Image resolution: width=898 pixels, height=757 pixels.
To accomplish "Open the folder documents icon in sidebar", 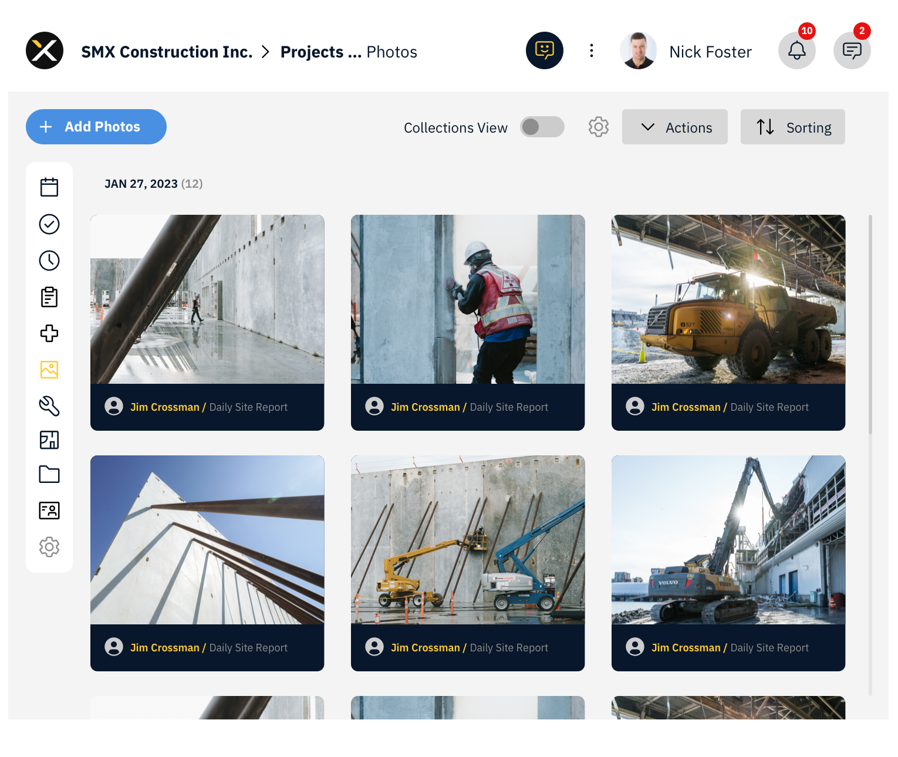I will [49, 474].
